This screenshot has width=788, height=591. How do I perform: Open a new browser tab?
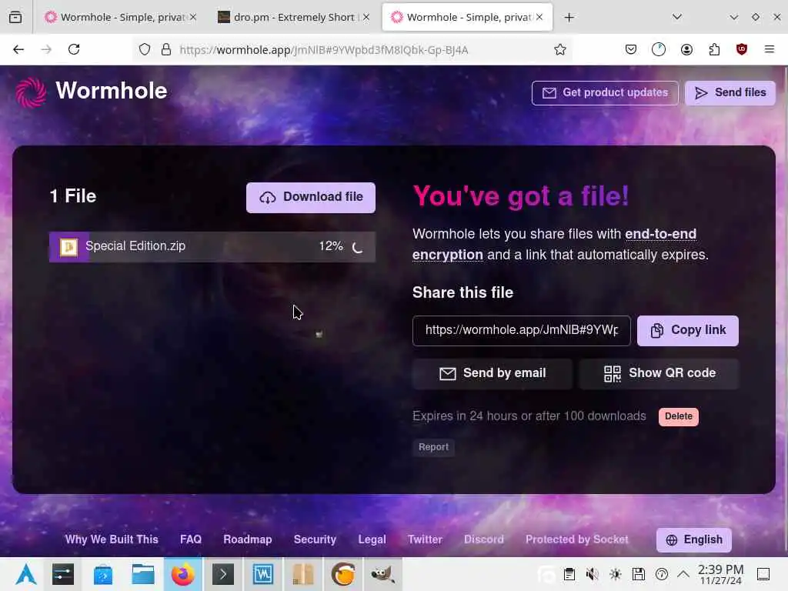click(x=569, y=18)
